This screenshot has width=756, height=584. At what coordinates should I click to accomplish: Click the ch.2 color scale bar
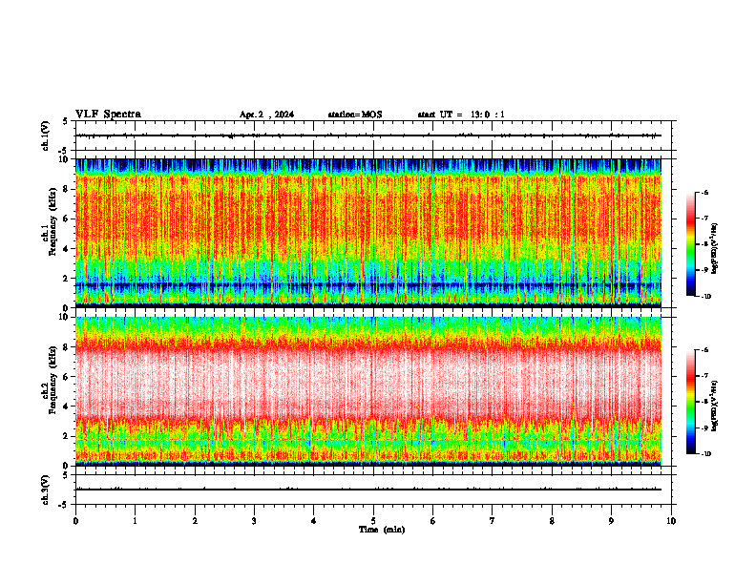[x=691, y=402]
